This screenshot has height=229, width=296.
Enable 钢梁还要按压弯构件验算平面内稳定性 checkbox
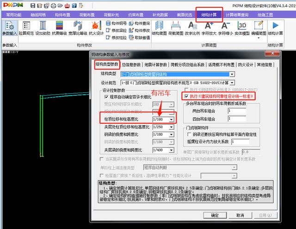tap(189, 134)
